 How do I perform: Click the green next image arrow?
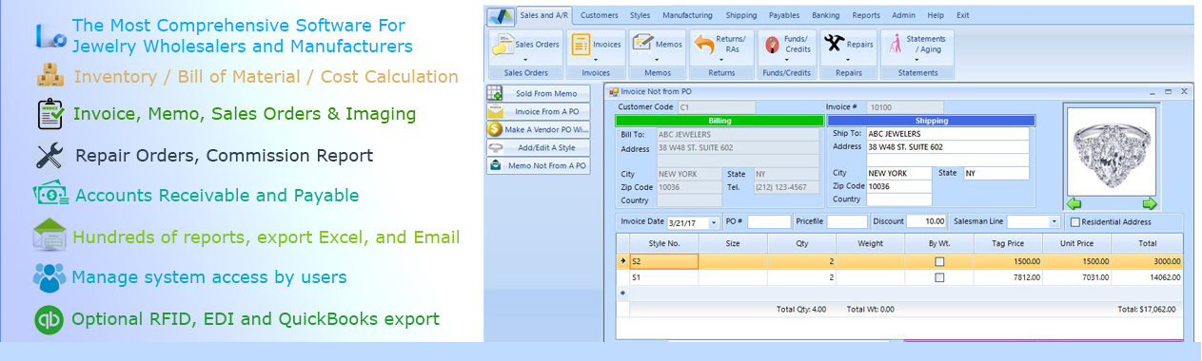click(1149, 203)
